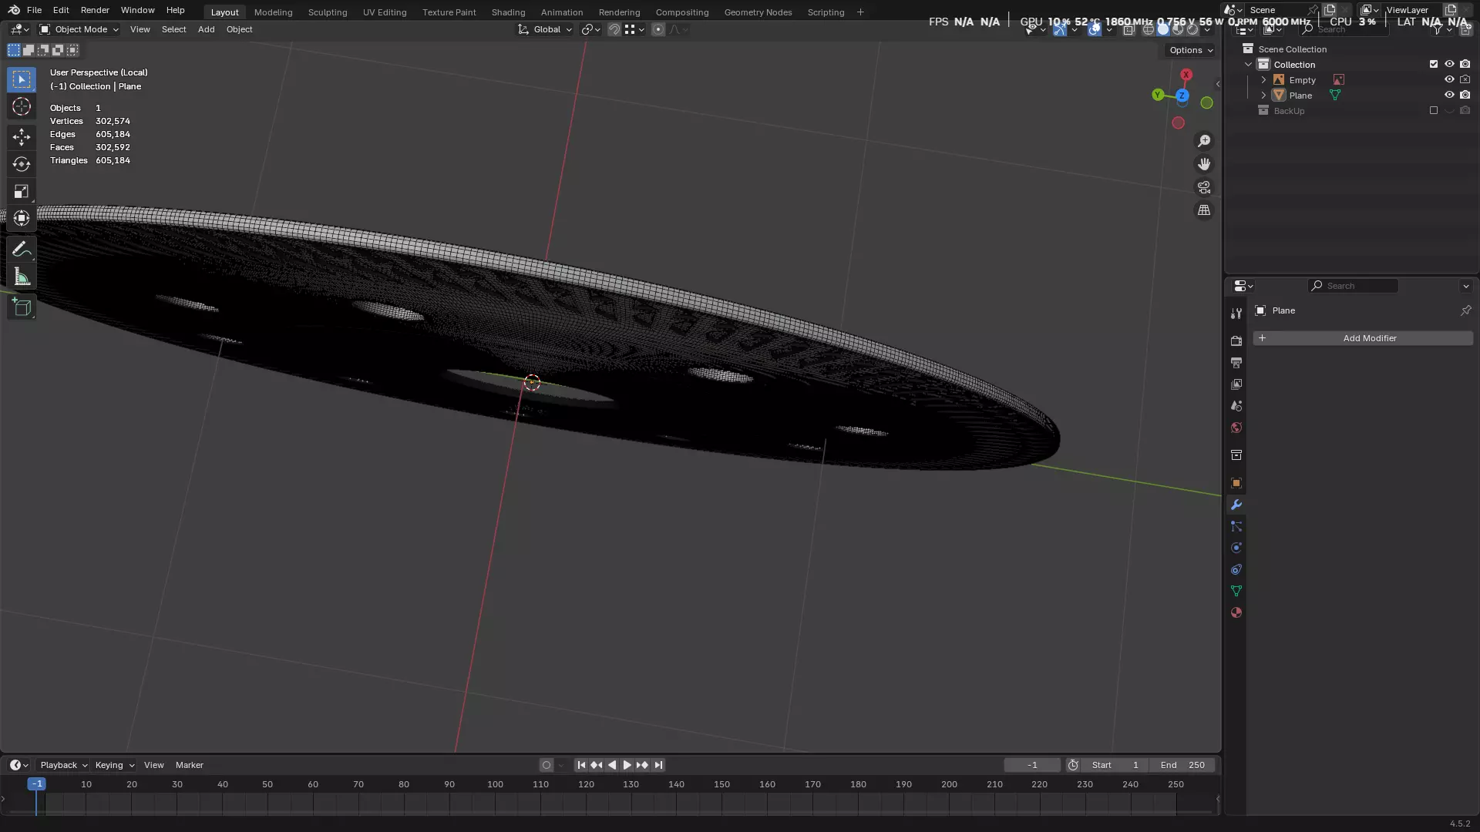The height and width of the screenshot is (832, 1480).
Task: Enable rendering for the Empty object
Action: (x=1465, y=80)
